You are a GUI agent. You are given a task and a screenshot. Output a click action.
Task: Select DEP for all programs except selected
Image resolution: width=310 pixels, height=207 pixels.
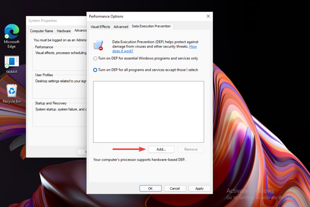(95, 70)
